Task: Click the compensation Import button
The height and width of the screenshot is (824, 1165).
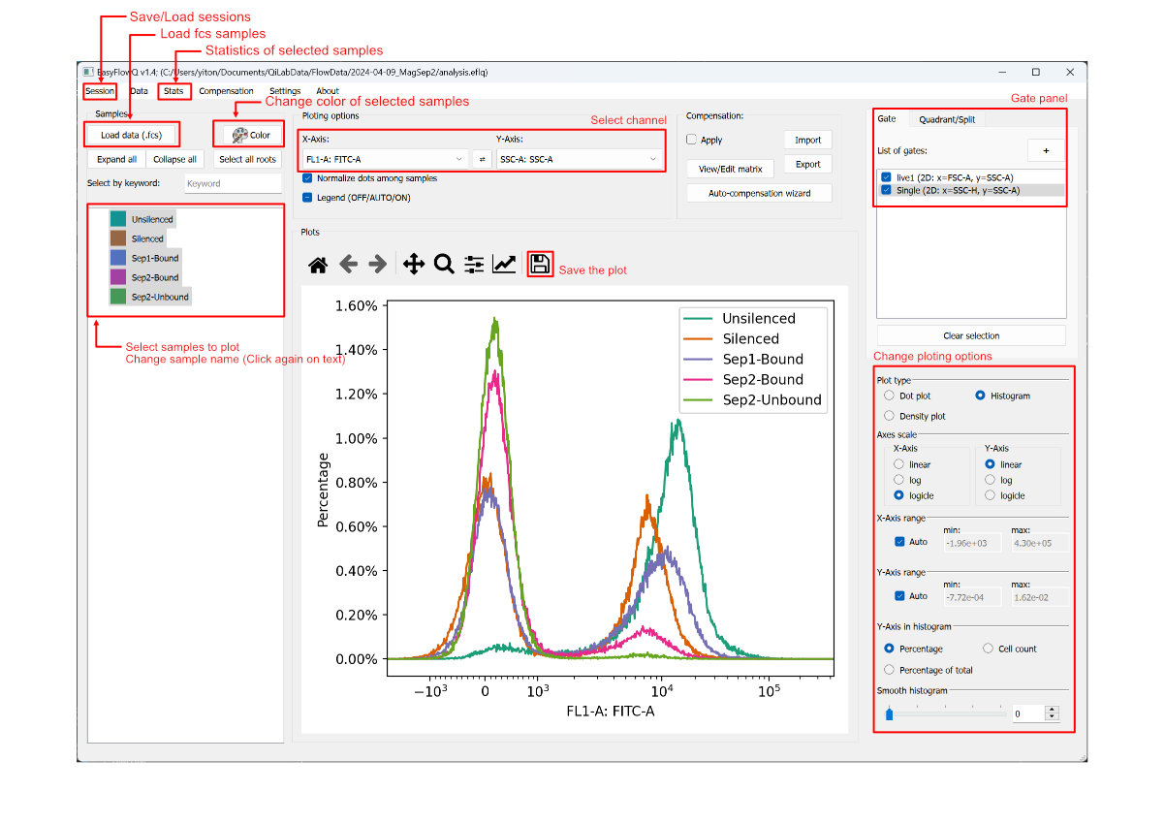Action: pyautogui.click(x=807, y=141)
